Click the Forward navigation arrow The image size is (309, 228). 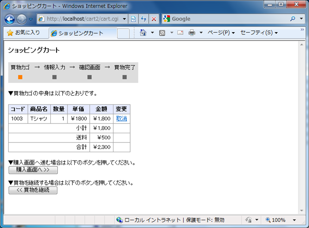click(x=22, y=19)
